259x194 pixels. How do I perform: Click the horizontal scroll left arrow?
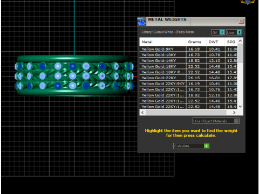pyautogui.click(x=142, y=113)
